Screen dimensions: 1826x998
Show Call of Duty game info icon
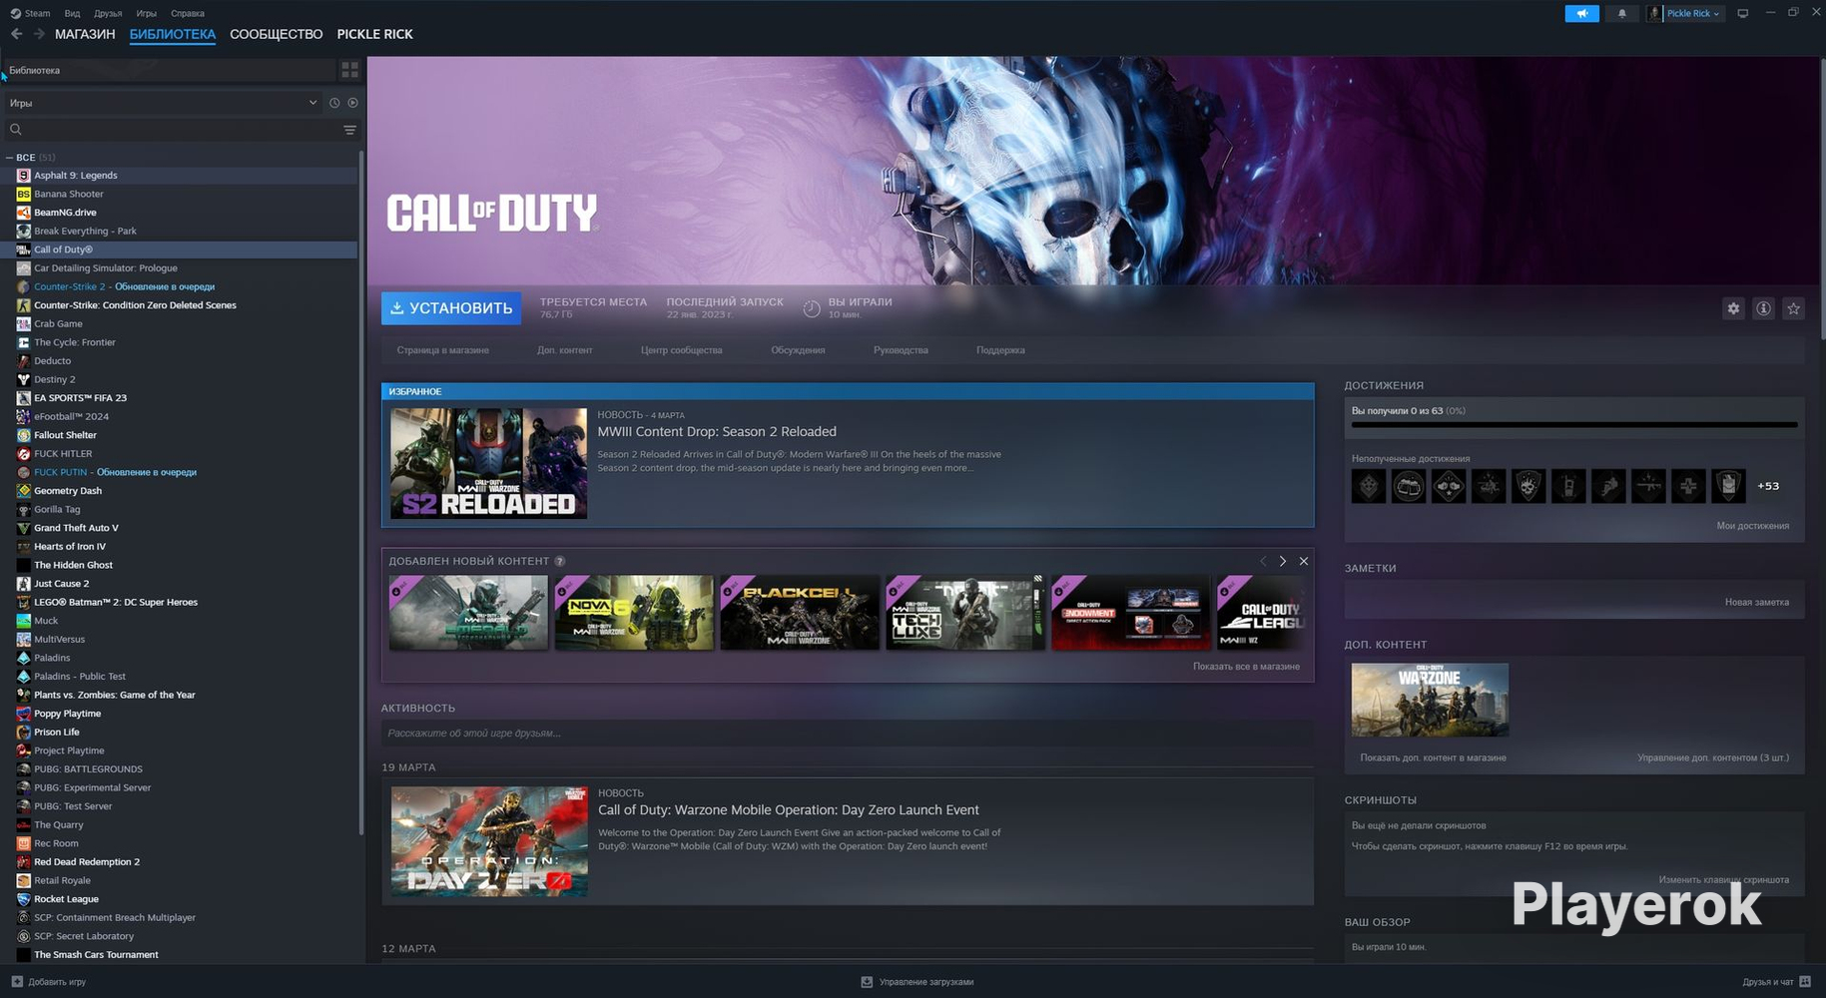1763,308
